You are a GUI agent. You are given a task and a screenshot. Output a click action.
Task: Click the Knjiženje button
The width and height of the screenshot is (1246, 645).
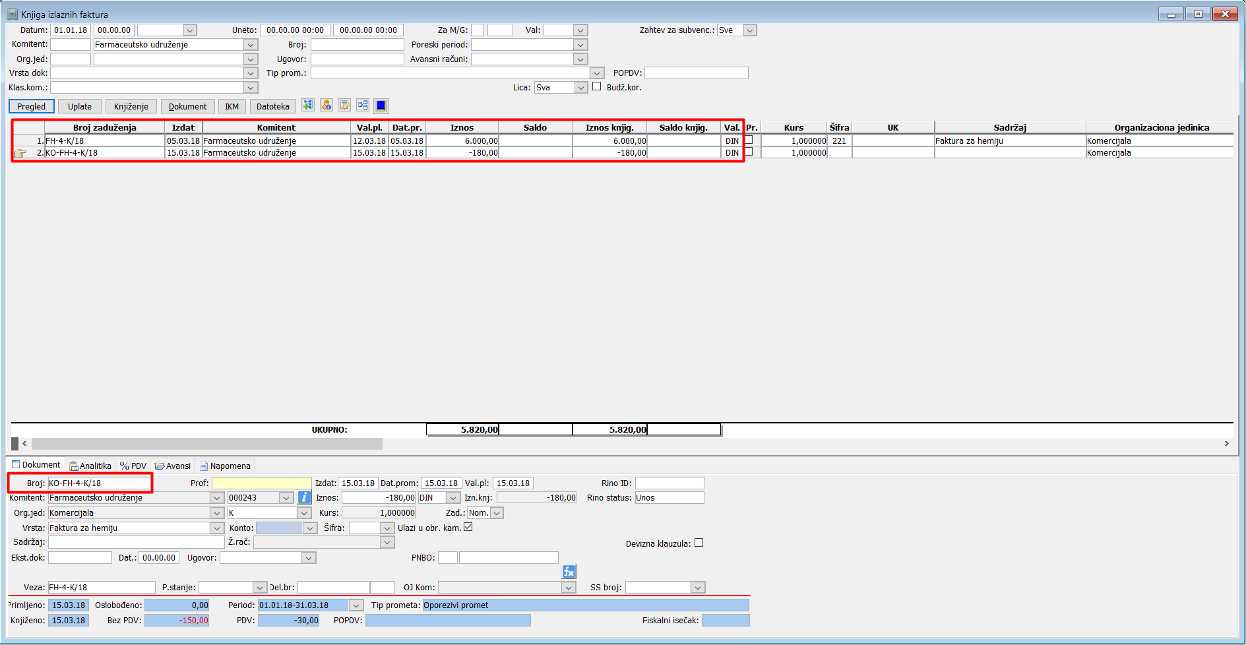pos(131,106)
